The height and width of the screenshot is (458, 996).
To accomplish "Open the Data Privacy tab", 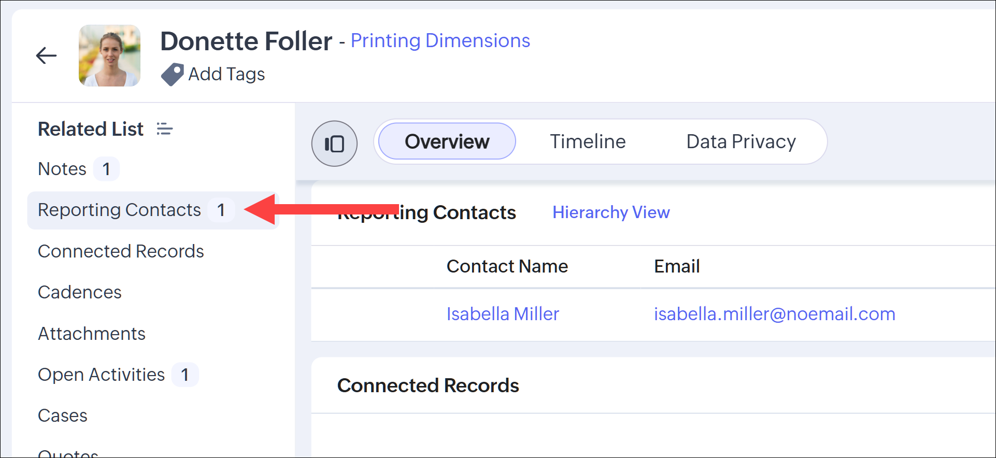I will point(741,141).
